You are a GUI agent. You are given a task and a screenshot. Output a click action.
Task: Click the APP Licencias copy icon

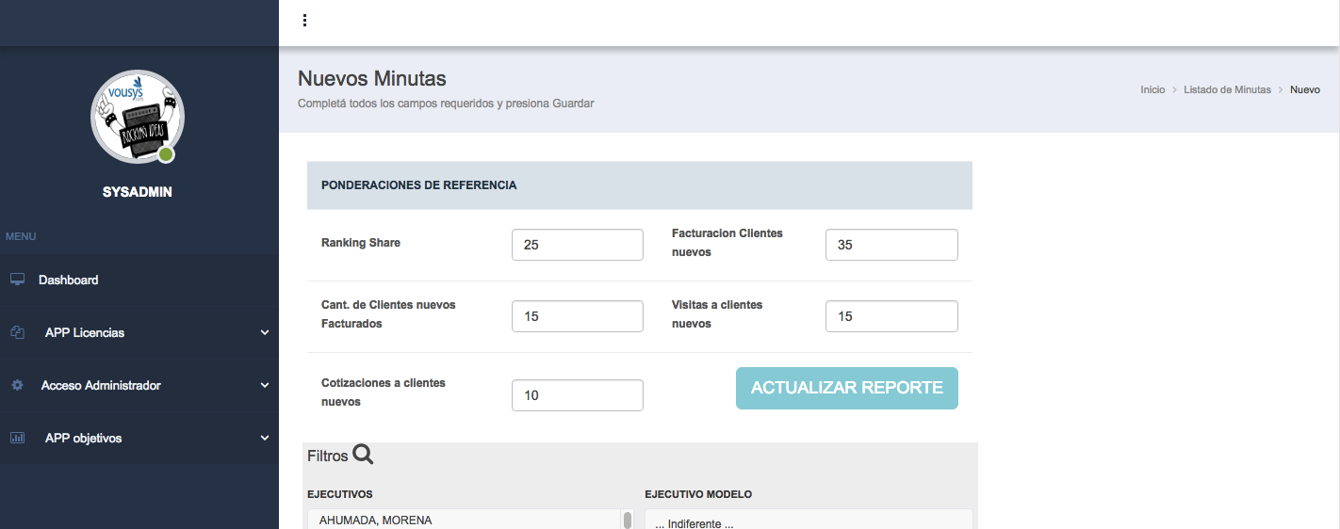coord(17,332)
